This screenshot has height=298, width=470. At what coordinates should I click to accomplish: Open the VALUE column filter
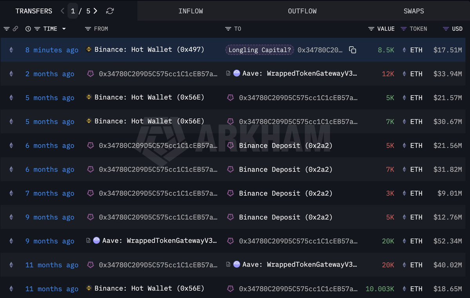pyautogui.click(x=371, y=29)
